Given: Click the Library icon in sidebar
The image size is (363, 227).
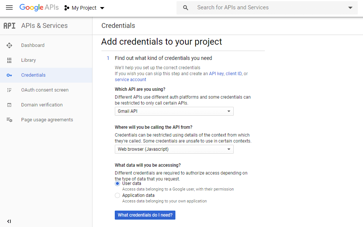Looking at the screenshot, I should click(9, 60).
